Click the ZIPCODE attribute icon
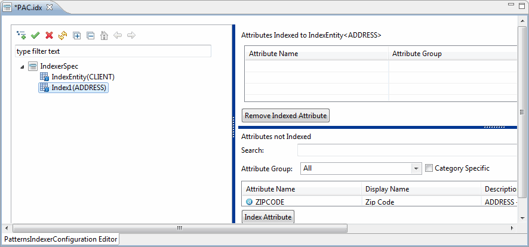This screenshot has width=529, height=247. [x=249, y=202]
